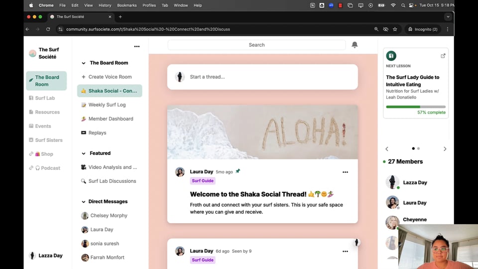
Task: Select The Surf Société browser tab
Action: click(x=81, y=17)
